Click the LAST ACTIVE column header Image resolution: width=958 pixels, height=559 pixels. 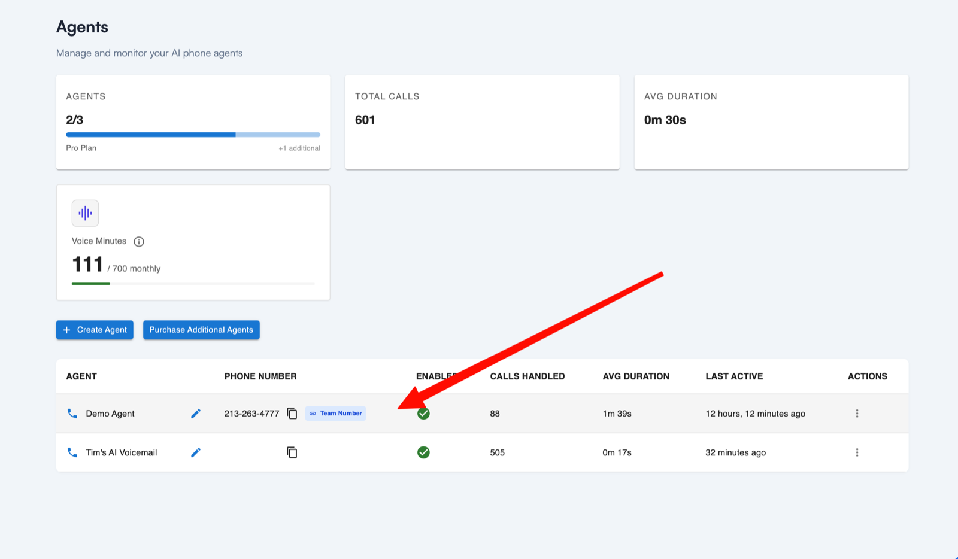tap(734, 376)
